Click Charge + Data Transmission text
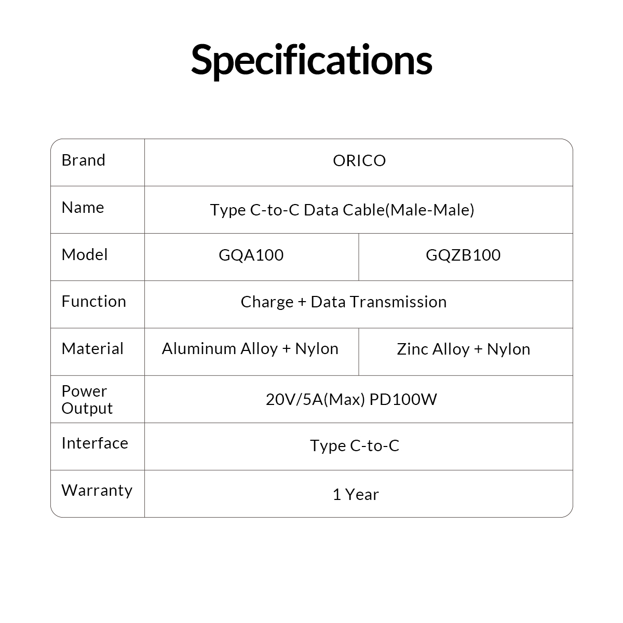This screenshot has height=623, width=623. pyautogui.click(x=344, y=302)
